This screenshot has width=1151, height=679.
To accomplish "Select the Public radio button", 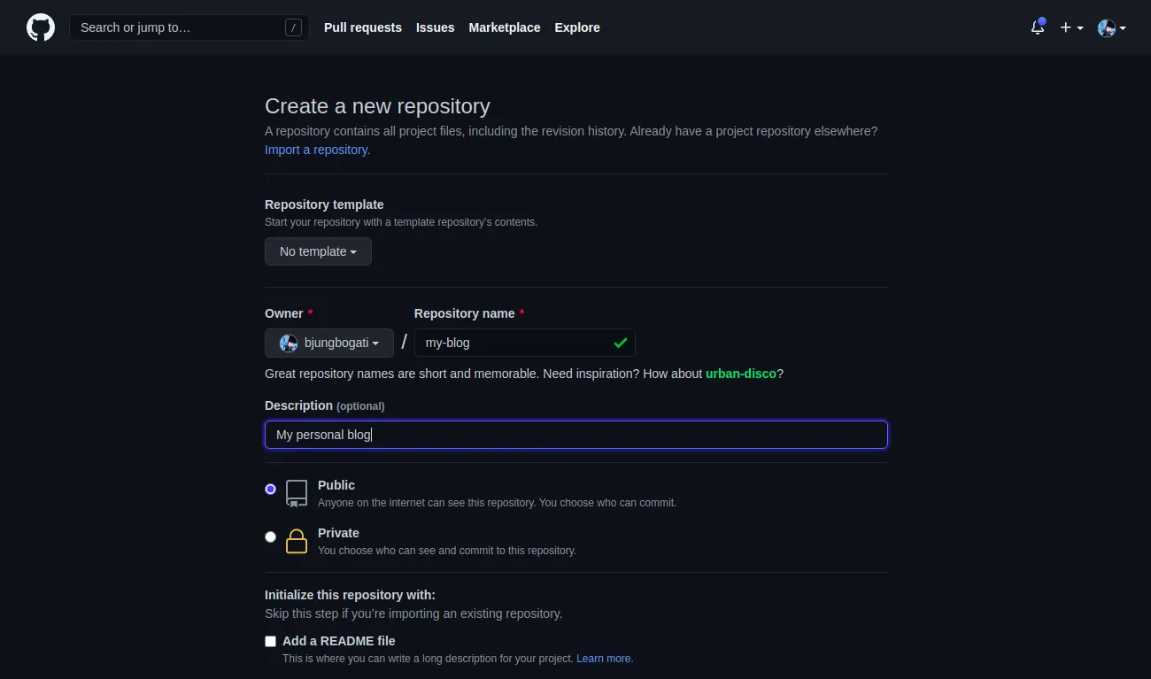I will point(271,489).
